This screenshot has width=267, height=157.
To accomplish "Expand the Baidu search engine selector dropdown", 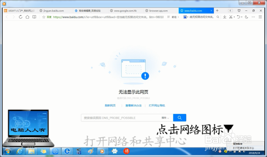I will click(x=188, y=17).
